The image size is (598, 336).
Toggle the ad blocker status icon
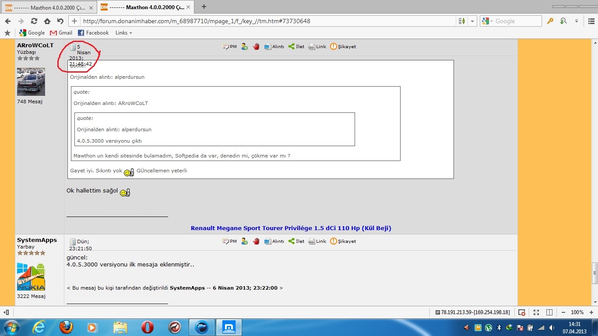(x=522, y=312)
